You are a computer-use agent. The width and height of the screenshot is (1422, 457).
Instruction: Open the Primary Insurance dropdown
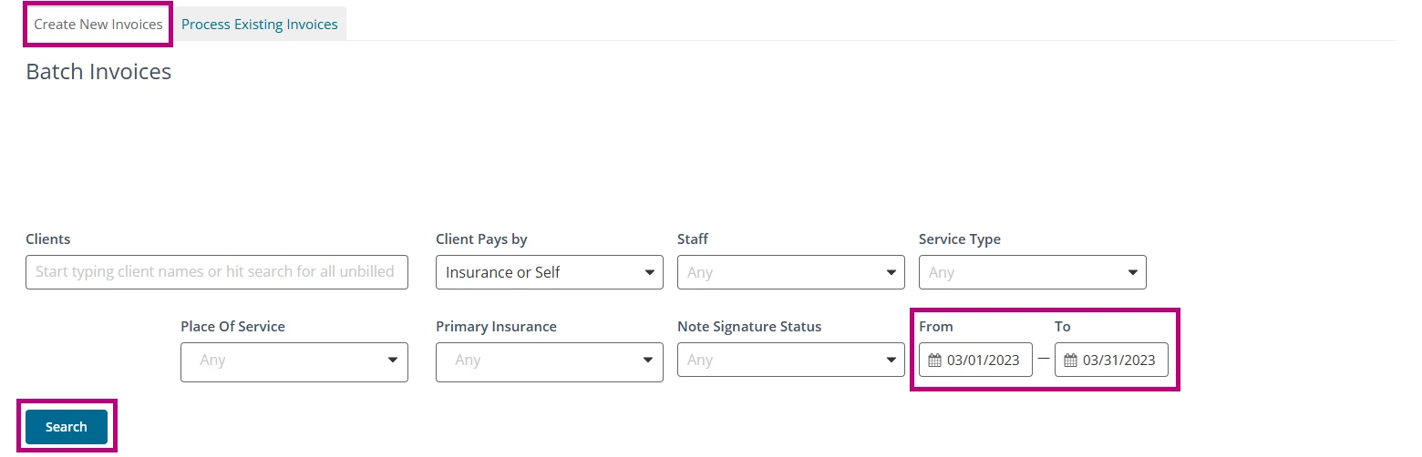coord(549,361)
